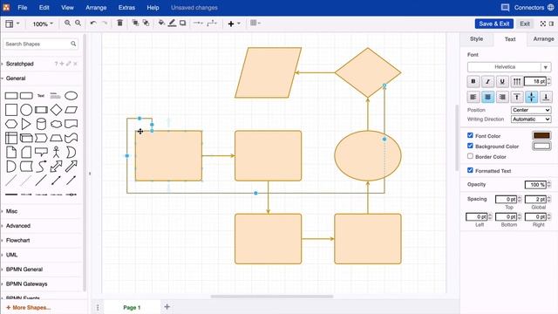Open the Writing Direction Automatic dropdown
Image resolution: width=558 pixels, height=314 pixels.
pyautogui.click(x=531, y=119)
